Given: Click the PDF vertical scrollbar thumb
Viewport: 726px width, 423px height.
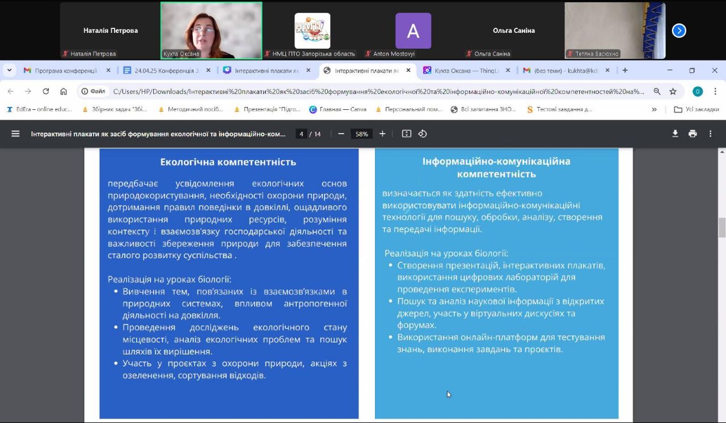Looking at the screenshot, I should [721, 228].
